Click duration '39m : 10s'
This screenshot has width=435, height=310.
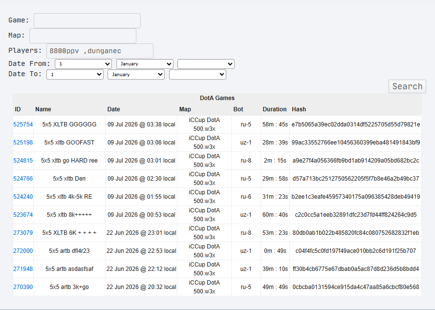(275, 269)
